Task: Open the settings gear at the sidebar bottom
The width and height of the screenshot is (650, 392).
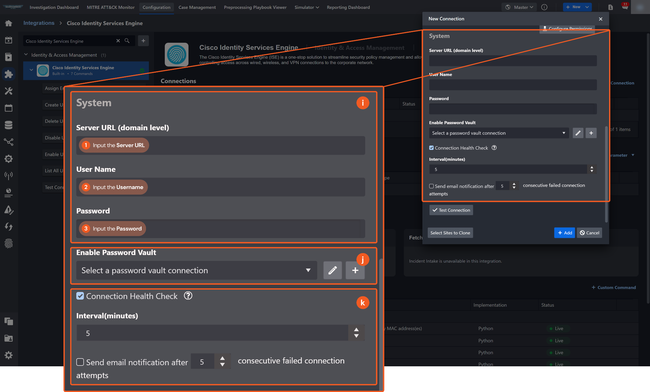Action: [9, 355]
